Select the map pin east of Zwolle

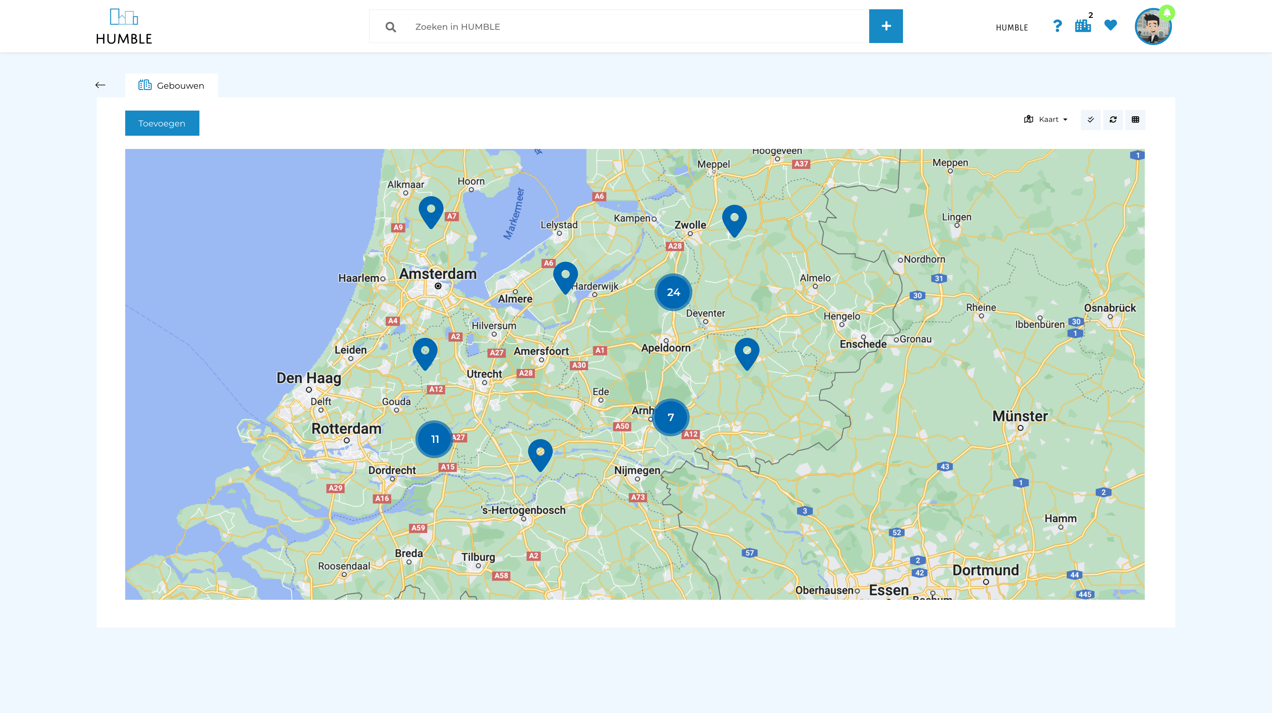click(x=735, y=221)
